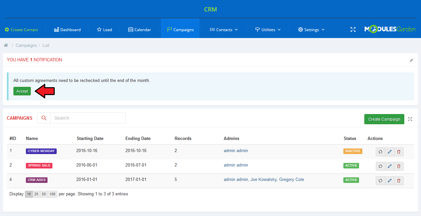Click the 2016-10-16 starting date cell
Image resolution: width=421 pixels, height=216 pixels.
(x=87, y=151)
